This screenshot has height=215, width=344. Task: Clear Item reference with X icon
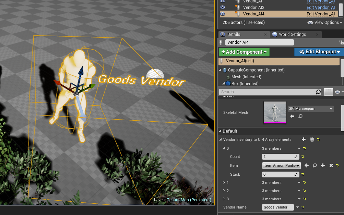tap(331, 165)
